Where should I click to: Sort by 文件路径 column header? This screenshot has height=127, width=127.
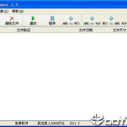tap(45, 30)
